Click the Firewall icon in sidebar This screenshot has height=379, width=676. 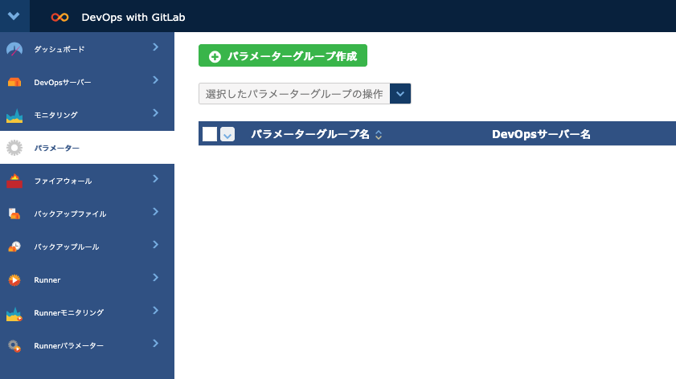pos(14,181)
